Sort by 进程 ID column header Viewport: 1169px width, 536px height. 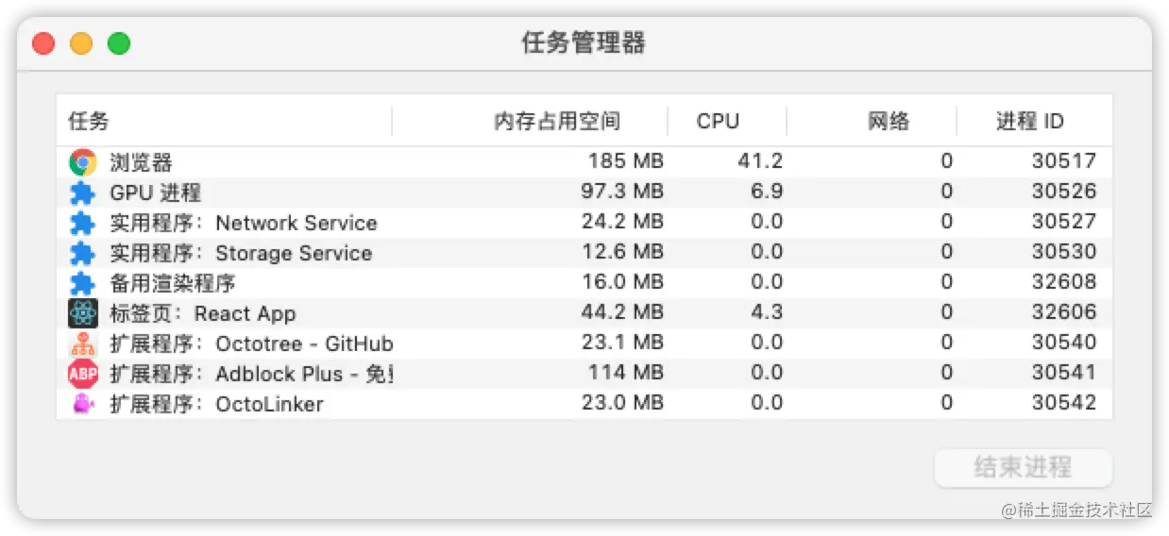(1029, 121)
